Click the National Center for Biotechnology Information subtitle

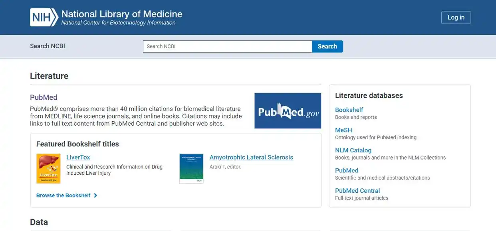point(118,23)
